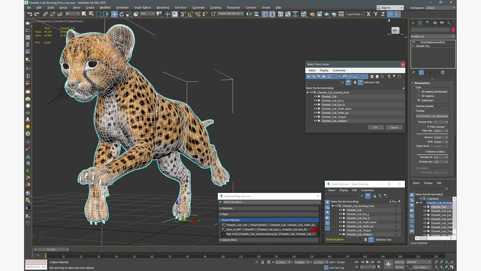Click OK in Select From Scene

pyautogui.click(x=376, y=127)
